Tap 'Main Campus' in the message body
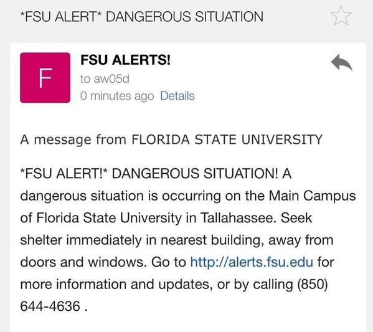The height and width of the screenshot is (332, 373). (x=313, y=196)
